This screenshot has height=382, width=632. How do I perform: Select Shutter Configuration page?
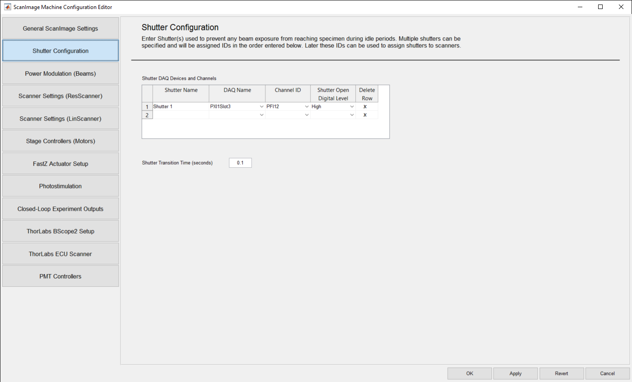coord(60,51)
